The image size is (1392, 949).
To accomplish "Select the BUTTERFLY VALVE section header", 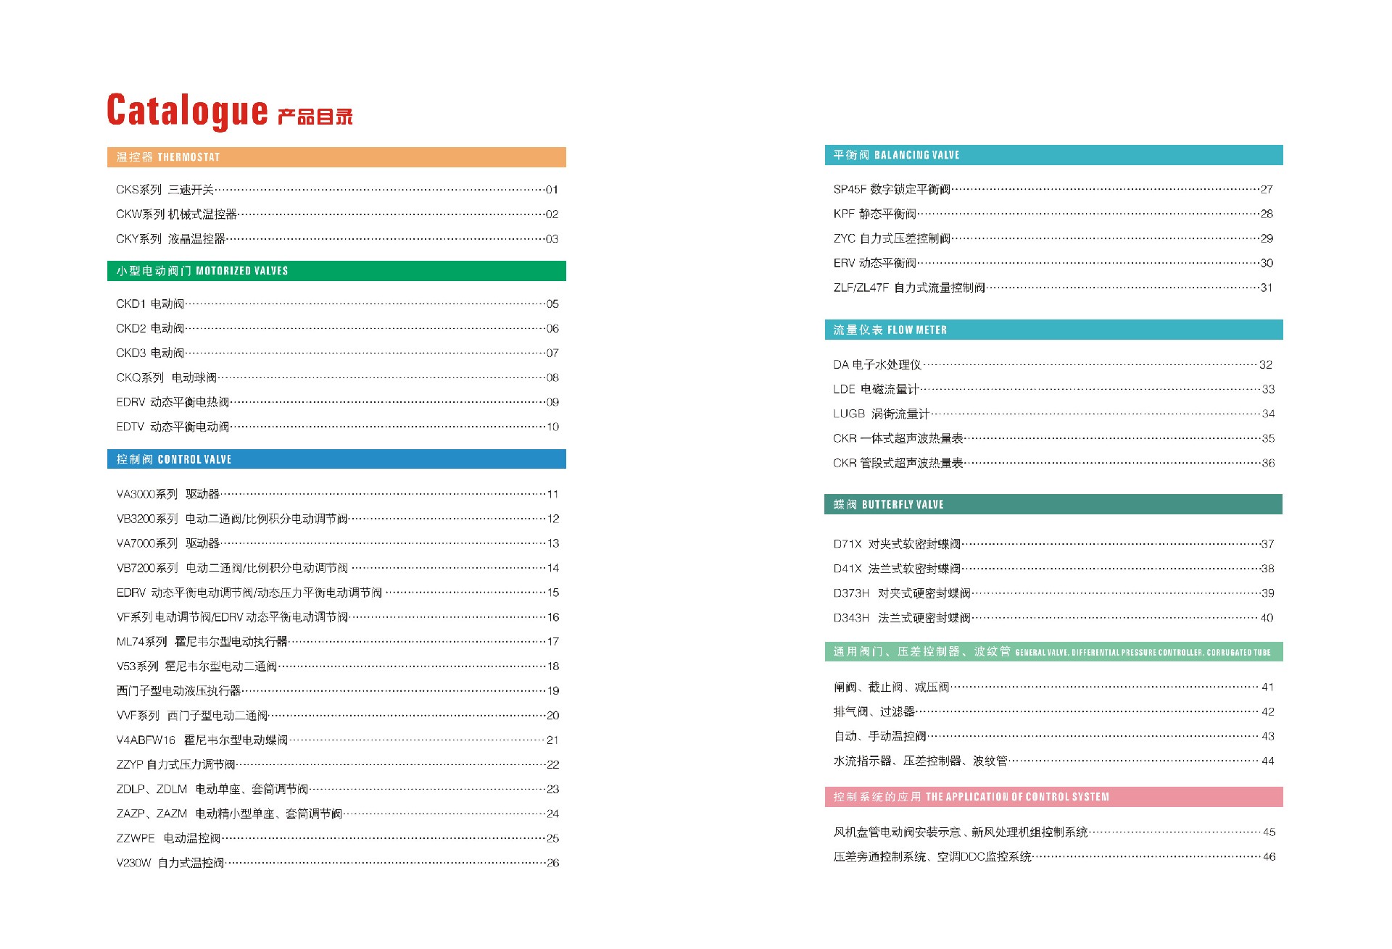I will tap(1053, 504).
